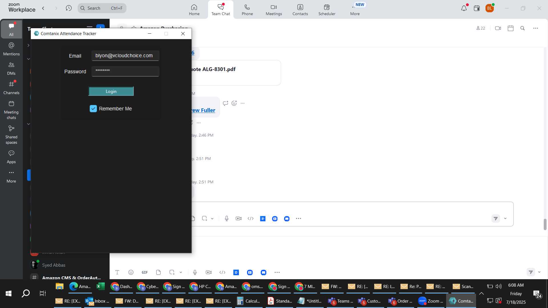Open Windows taskbar search
The height and width of the screenshot is (308, 548).
coord(26,293)
